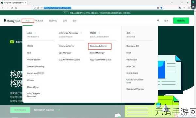This screenshot has height=118, width=196.
Task: Open community Kubernetes operator link
Action: [101, 60]
